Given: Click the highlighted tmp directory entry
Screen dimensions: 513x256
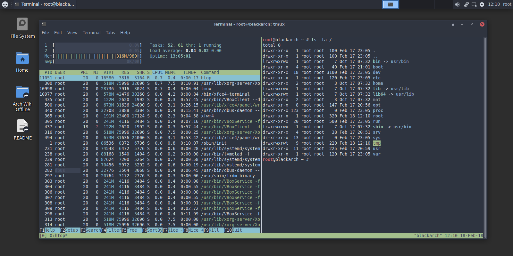Looking at the screenshot, I should pyautogui.click(x=377, y=143).
